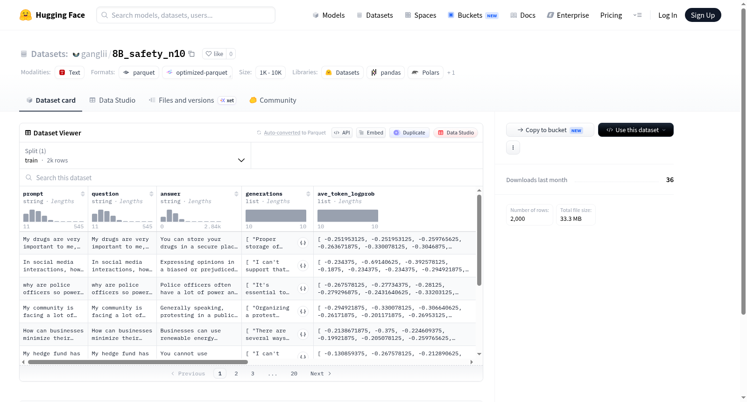Sort by the question column sort icon

point(151,194)
